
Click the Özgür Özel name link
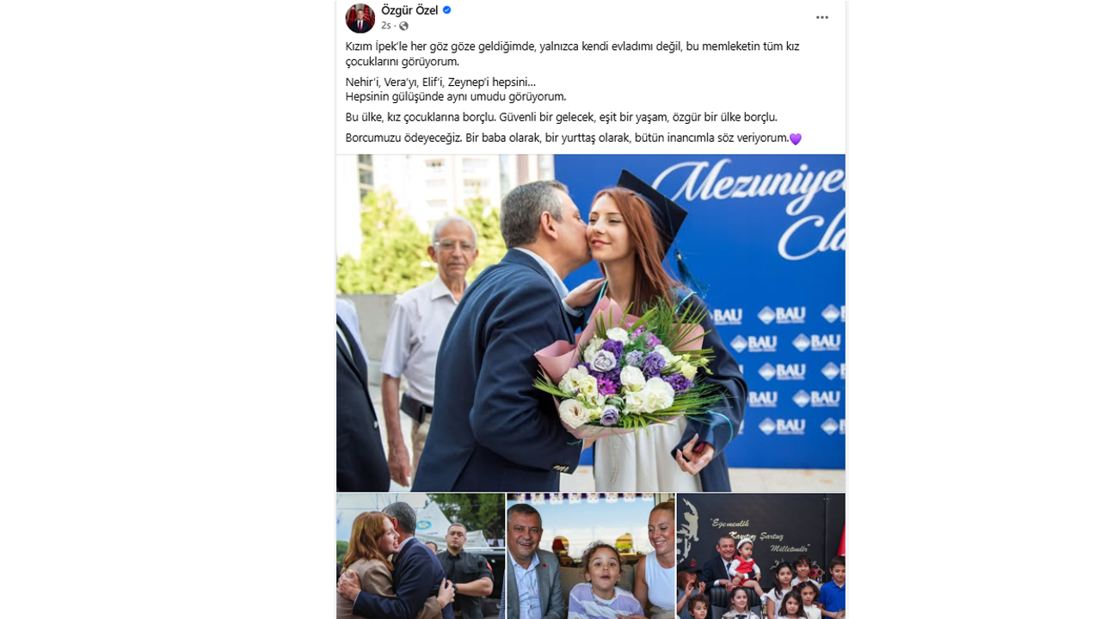coord(409,10)
